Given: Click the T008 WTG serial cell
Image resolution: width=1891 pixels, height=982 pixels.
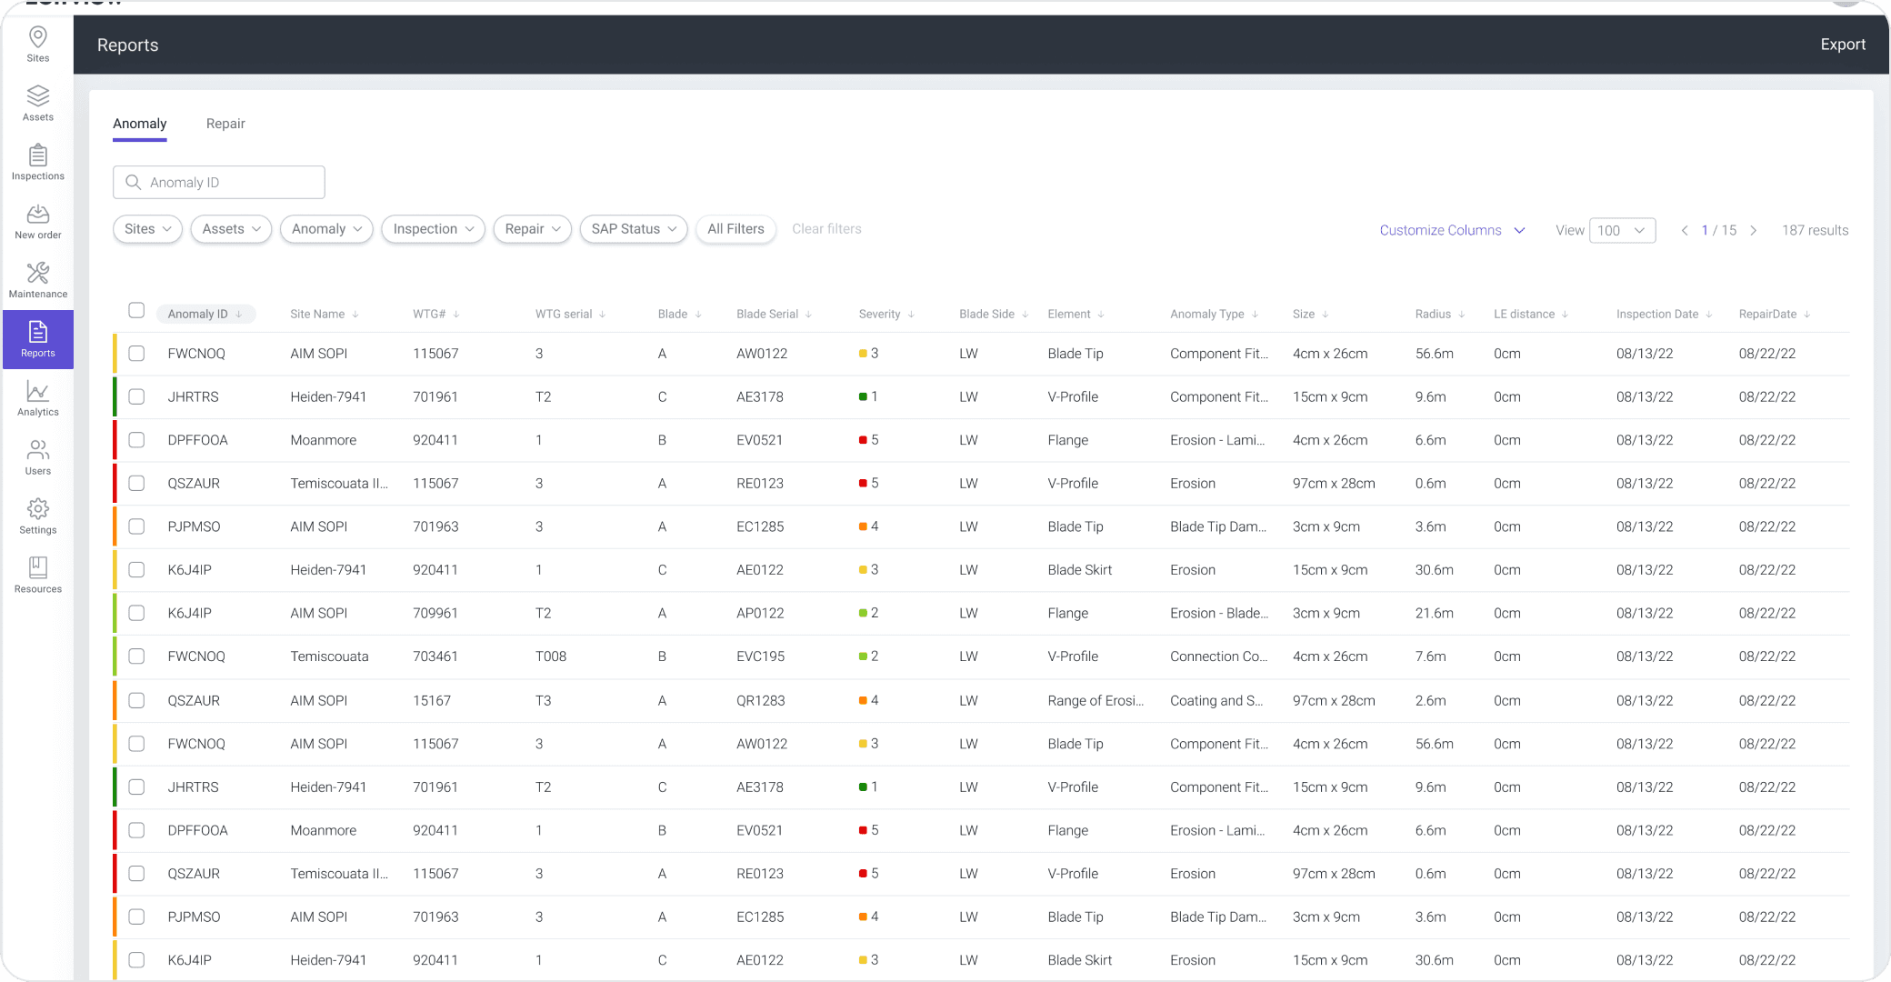Looking at the screenshot, I should pyautogui.click(x=551, y=656).
